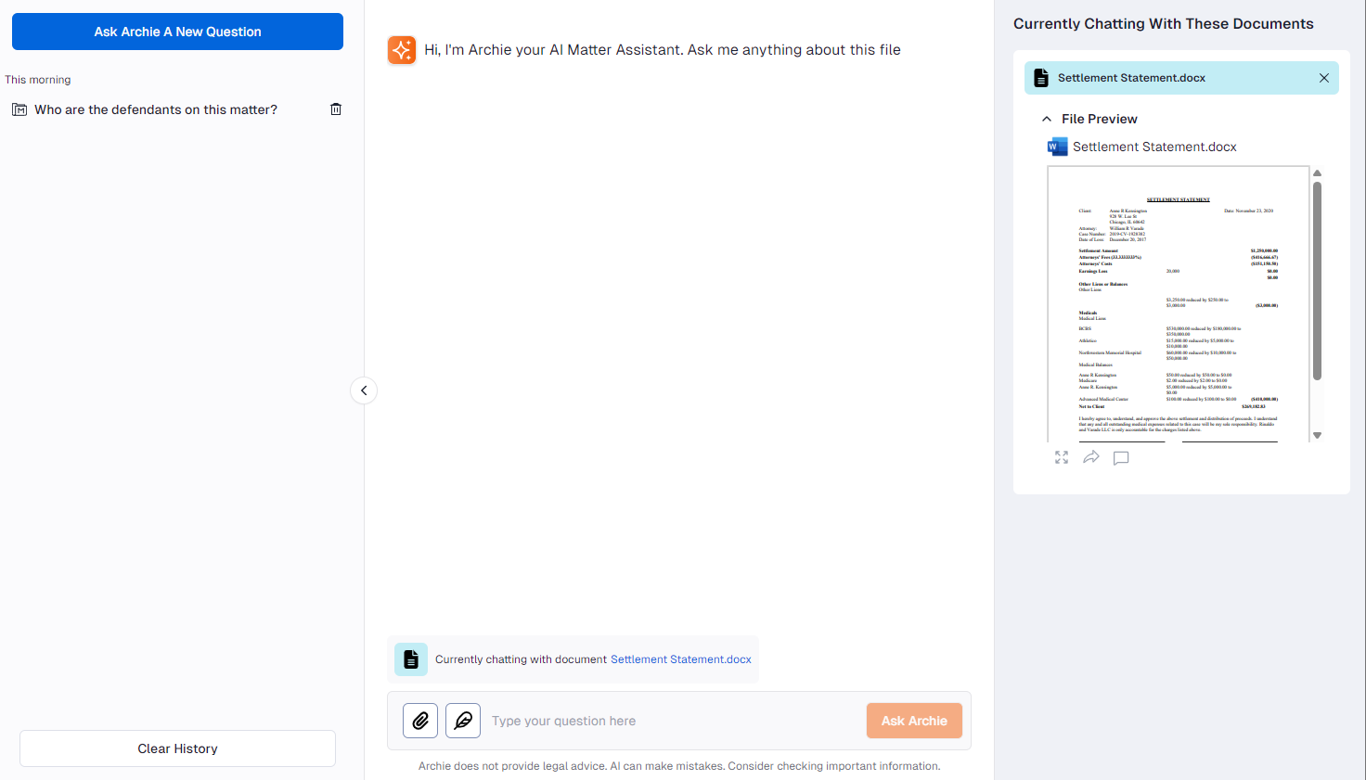Remove Settlement Statement.docx with the X

[x=1324, y=78]
